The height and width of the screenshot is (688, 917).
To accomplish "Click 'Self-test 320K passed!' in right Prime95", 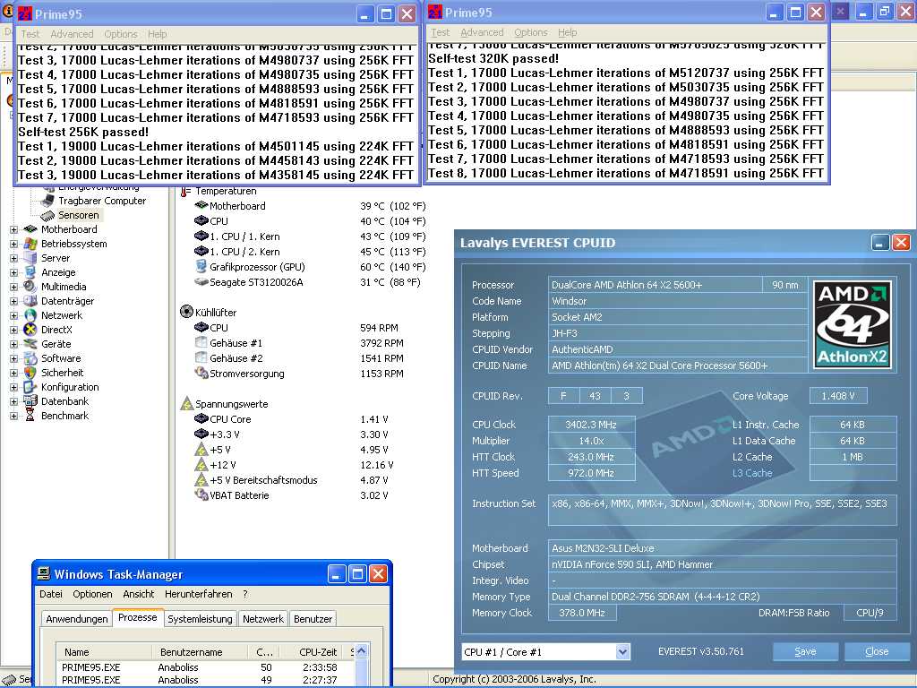I will point(493,58).
